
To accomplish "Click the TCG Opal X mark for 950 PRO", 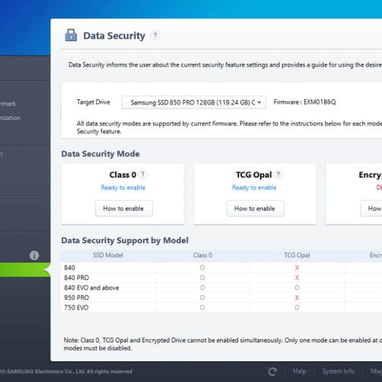I will (297, 298).
